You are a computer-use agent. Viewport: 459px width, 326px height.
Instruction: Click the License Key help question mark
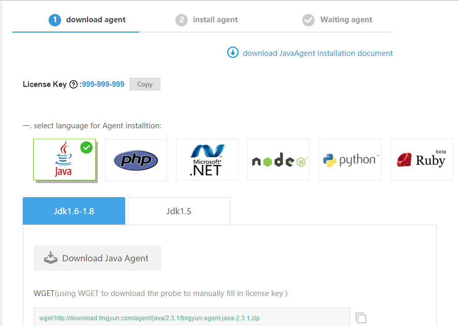click(73, 84)
